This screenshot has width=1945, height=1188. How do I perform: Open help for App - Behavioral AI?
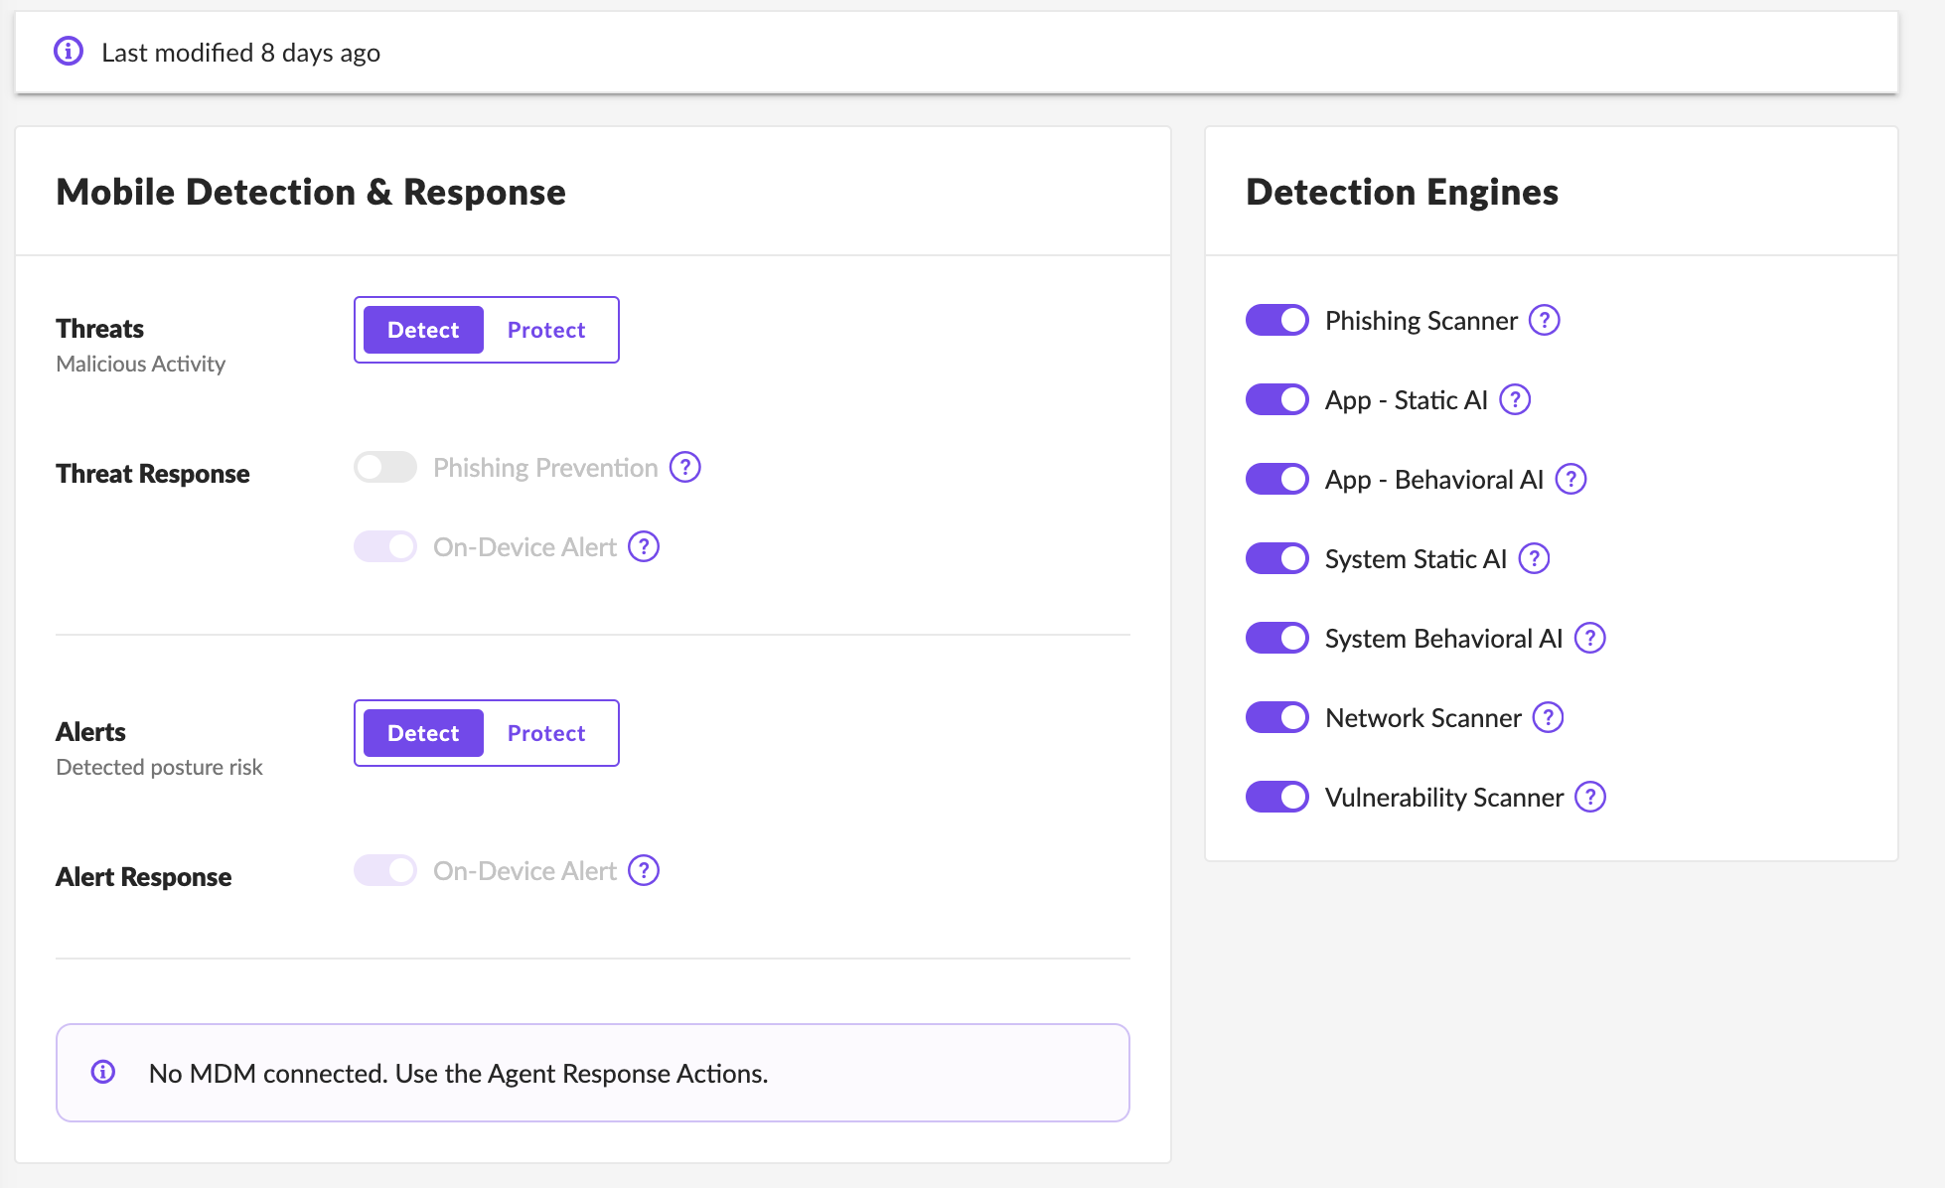(1570, 480)
